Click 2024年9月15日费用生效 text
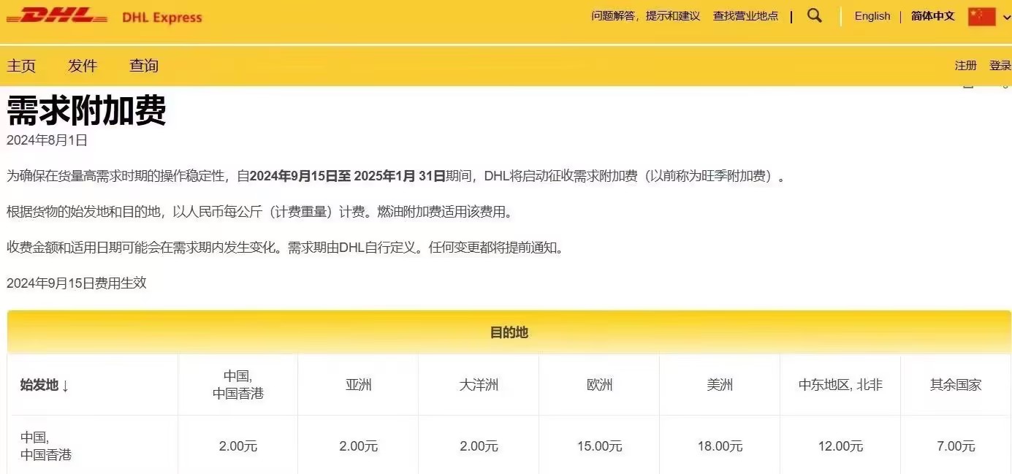This screenshot has height=474, width=1012. pyautogui.click(x=77, y=283)
